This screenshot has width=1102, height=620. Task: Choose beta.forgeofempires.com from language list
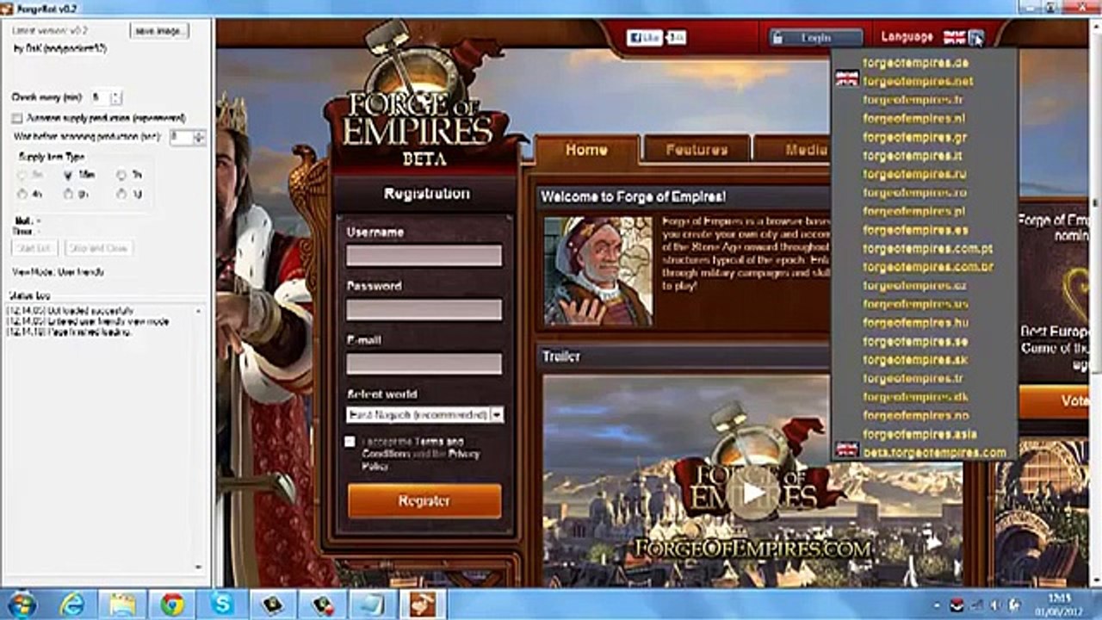934,452
